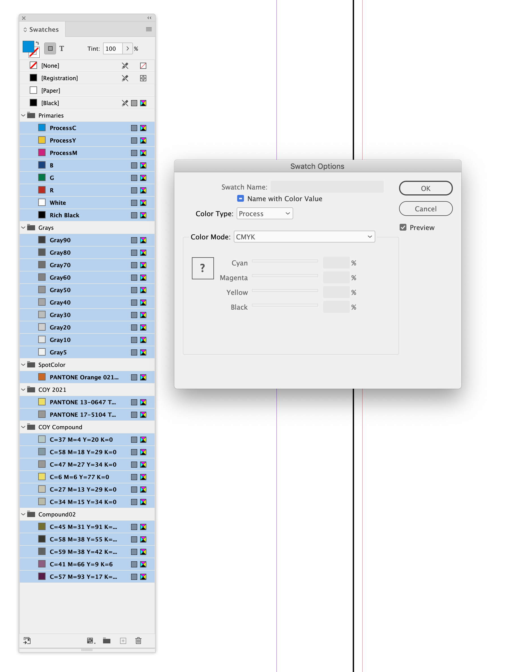Click the formatting affects container icon
The height and width of the screenshot is (672, 510).
(x=50, y=48)
